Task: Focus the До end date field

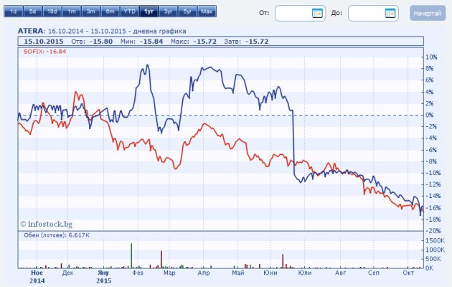Action: [373, 13]
